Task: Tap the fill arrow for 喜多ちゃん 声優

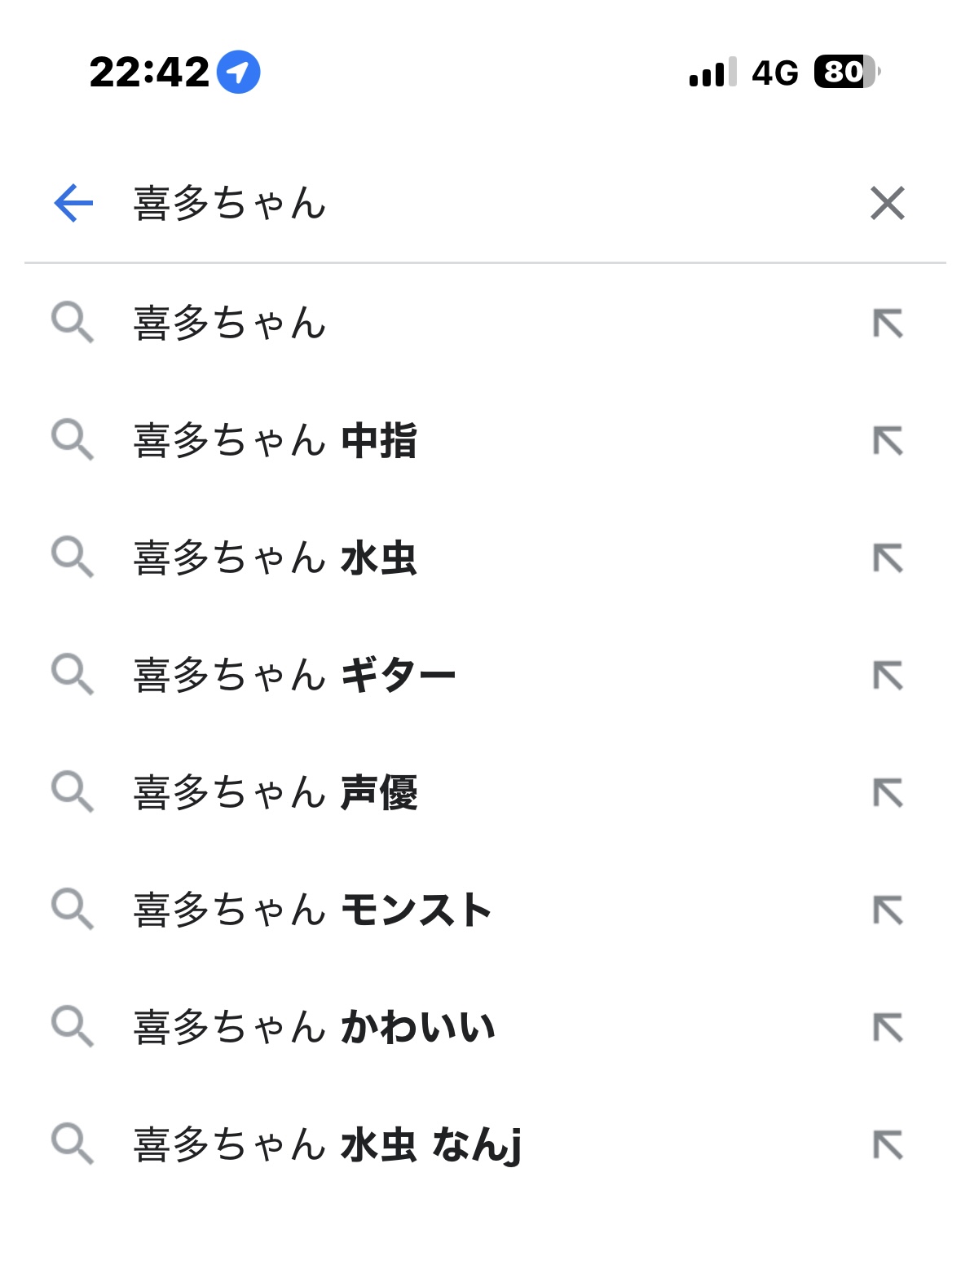Action: (x=888, y=793)
